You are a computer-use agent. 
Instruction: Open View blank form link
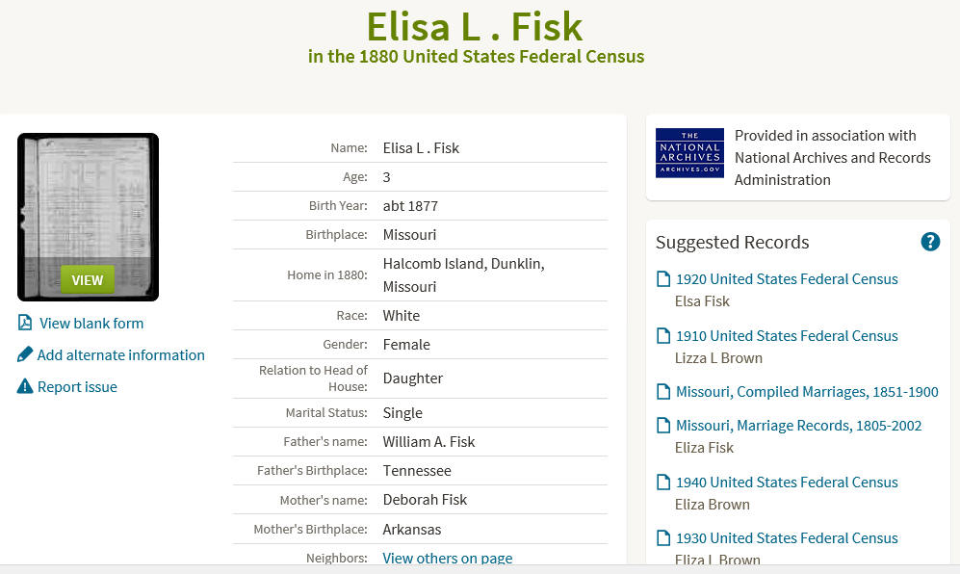[x=91, y=323]
